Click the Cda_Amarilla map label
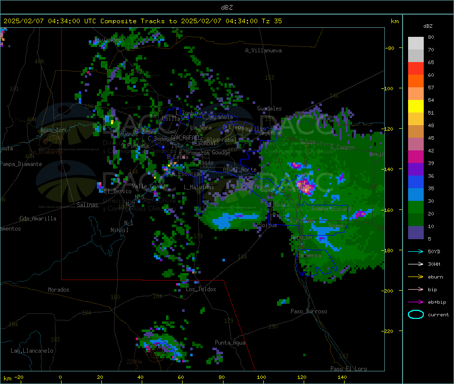 pos(38,218)
